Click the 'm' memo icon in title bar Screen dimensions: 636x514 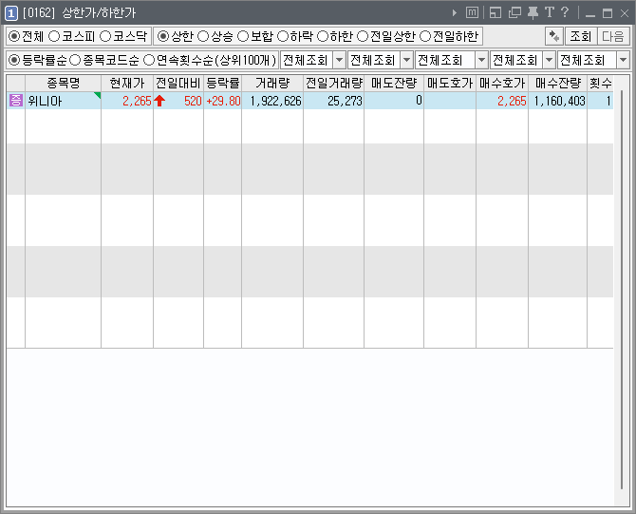click(x=472, y=12)
